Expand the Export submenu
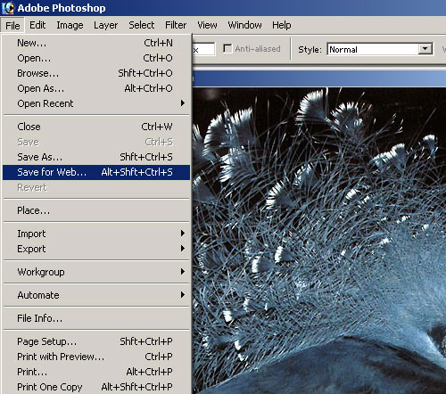The width and height of the screenshot is (446, 394). (96, 249)
